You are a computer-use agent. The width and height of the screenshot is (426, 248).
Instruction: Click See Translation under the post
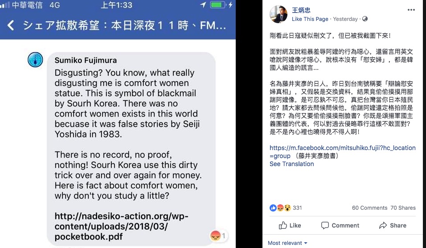coord(291,164)
